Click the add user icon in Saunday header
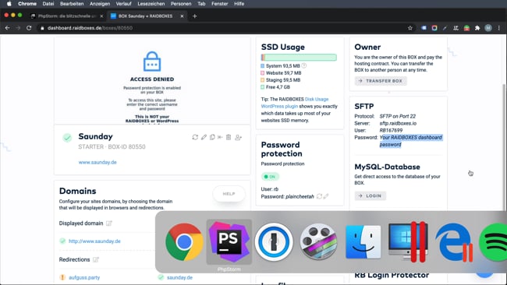This screenshot has width=507, height=285. click(239, 137)
